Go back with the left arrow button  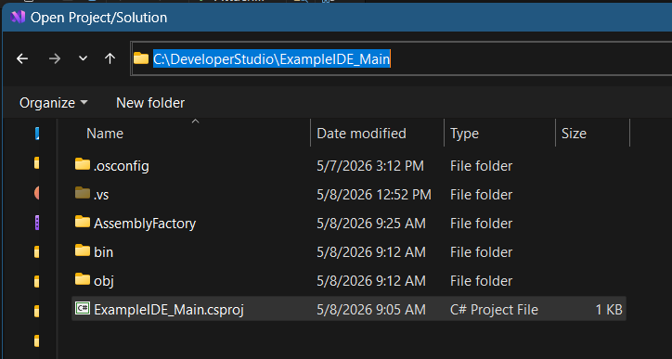coord(22,58)
